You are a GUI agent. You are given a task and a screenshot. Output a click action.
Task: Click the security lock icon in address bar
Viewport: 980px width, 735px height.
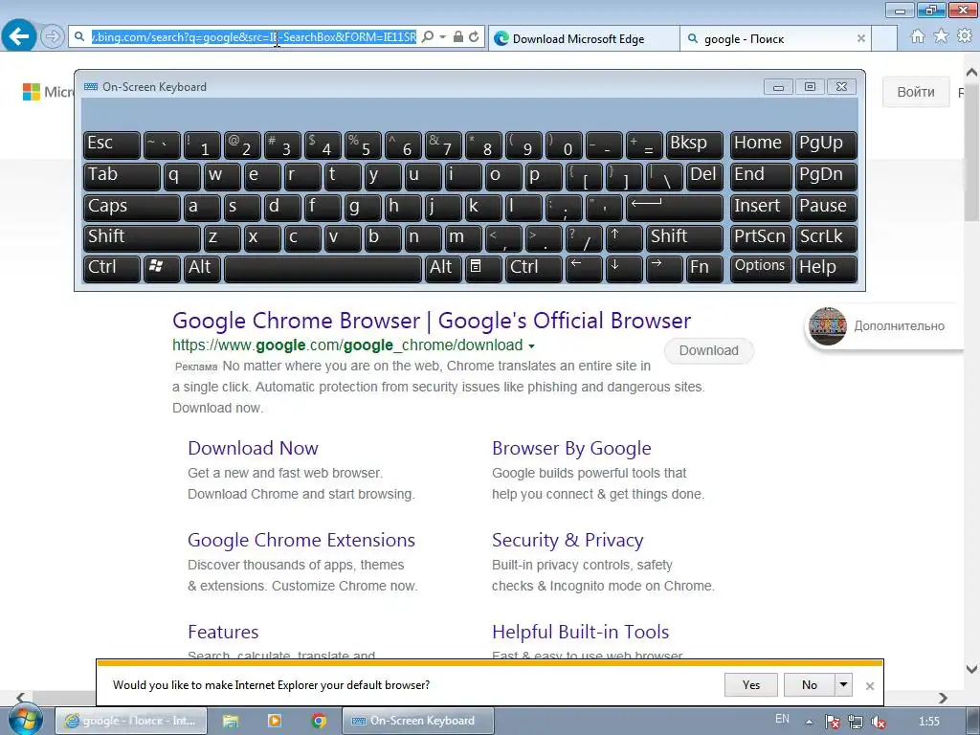point(458,37)
